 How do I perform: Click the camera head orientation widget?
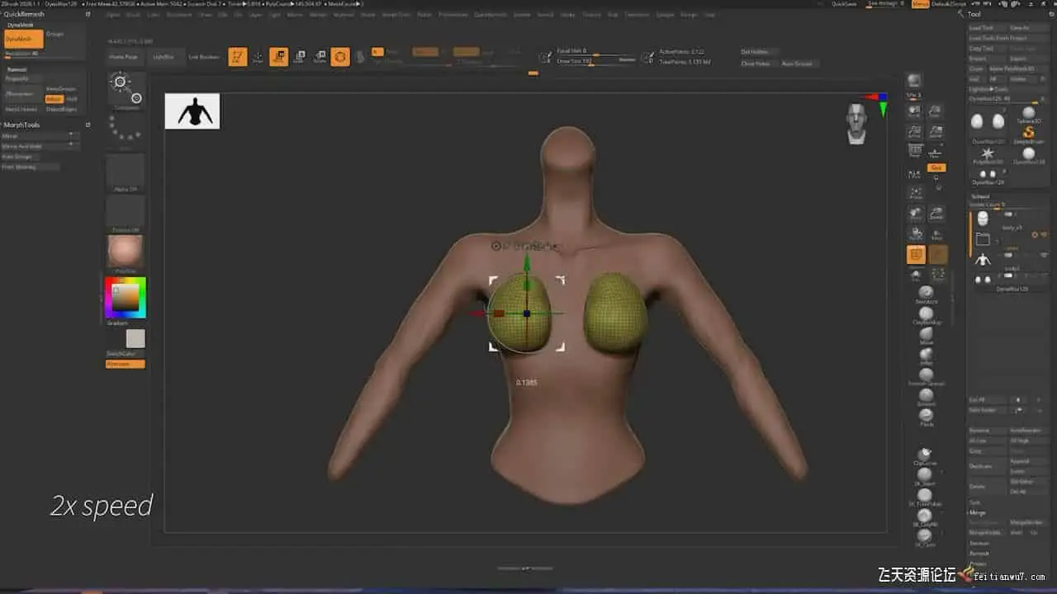[858, 124]
